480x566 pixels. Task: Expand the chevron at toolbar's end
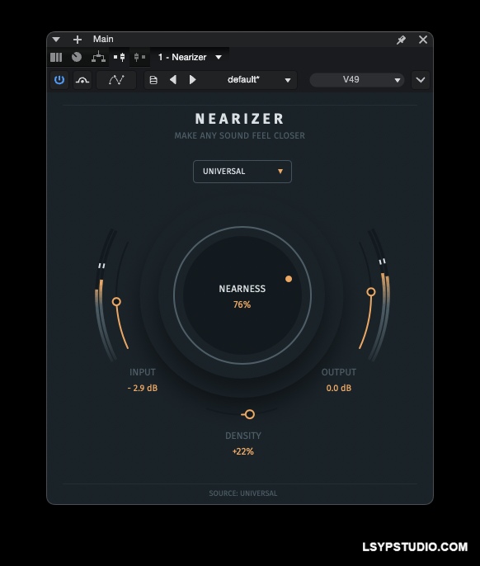tap(421, 80)
